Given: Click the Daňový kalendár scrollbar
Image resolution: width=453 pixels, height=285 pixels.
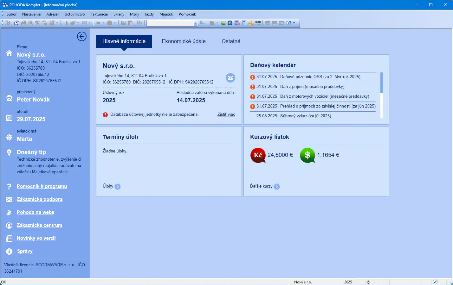Looking at the screenshot, I should pyautogui.click(x=381, y=95).
